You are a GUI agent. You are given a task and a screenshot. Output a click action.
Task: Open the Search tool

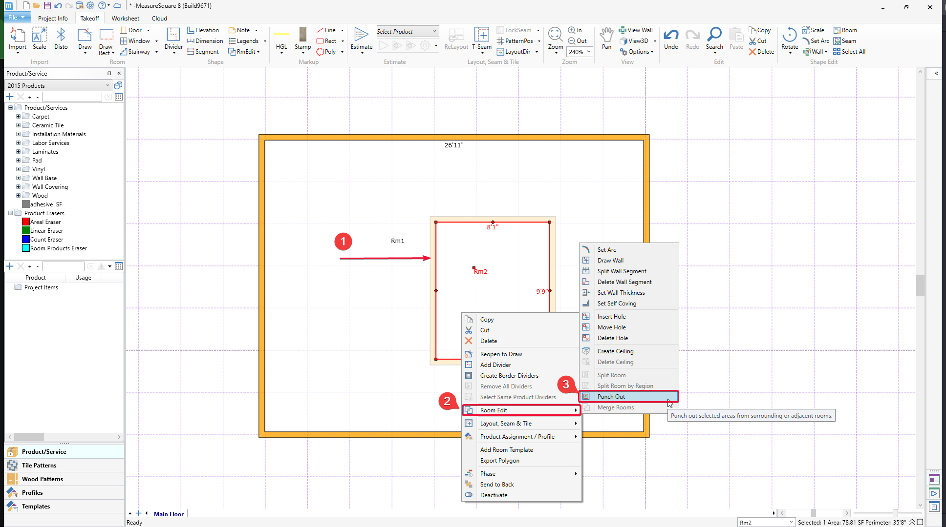[x=714, y=38]
